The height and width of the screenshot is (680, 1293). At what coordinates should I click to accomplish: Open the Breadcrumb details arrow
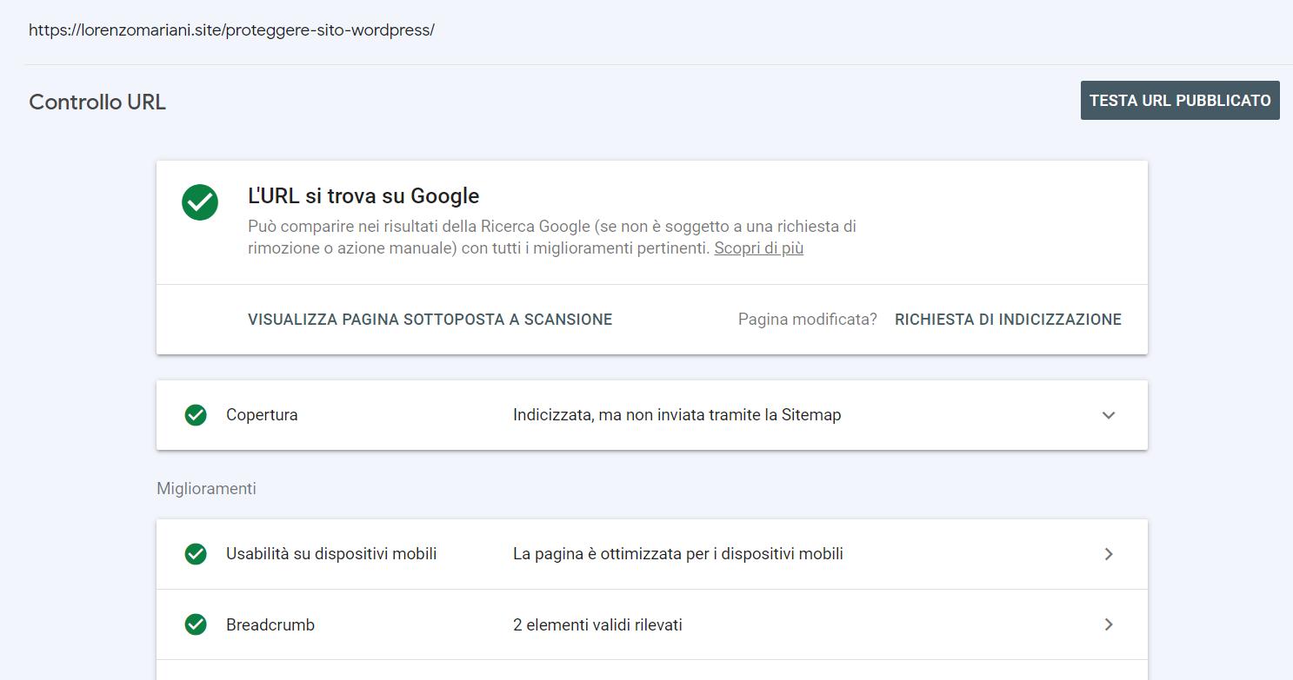[x=1109, y=624]
